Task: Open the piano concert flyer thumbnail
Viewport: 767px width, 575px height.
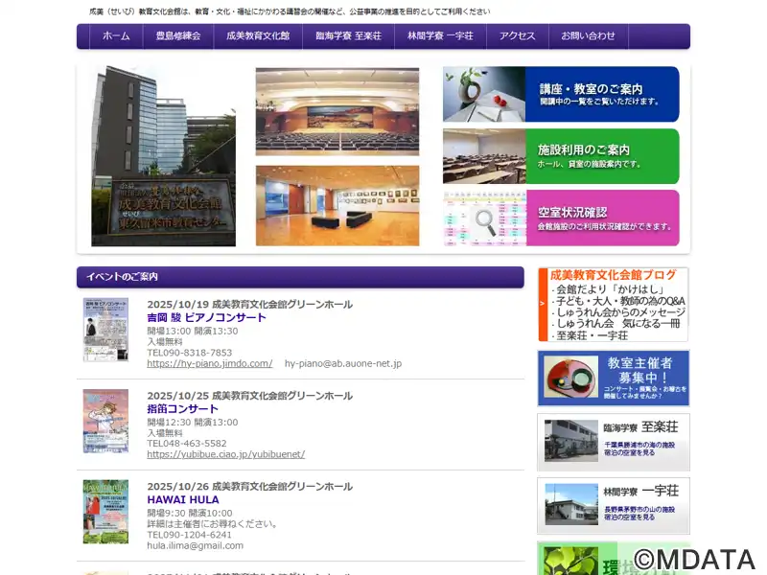Action: pos(105,330)
